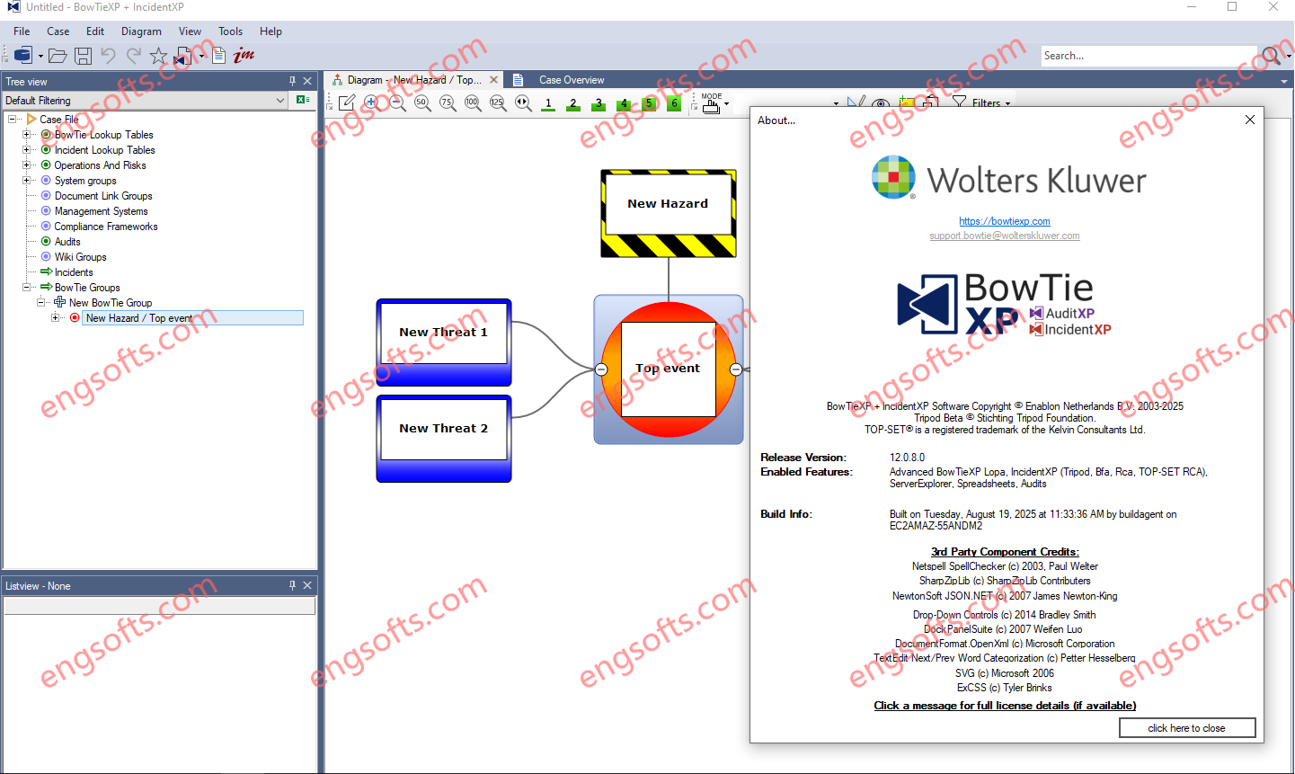This screenshot has height=774, width=1295.
Task: Collapse the BowTie Groups node
Action: pyautogui.click(x=27, y=288)
